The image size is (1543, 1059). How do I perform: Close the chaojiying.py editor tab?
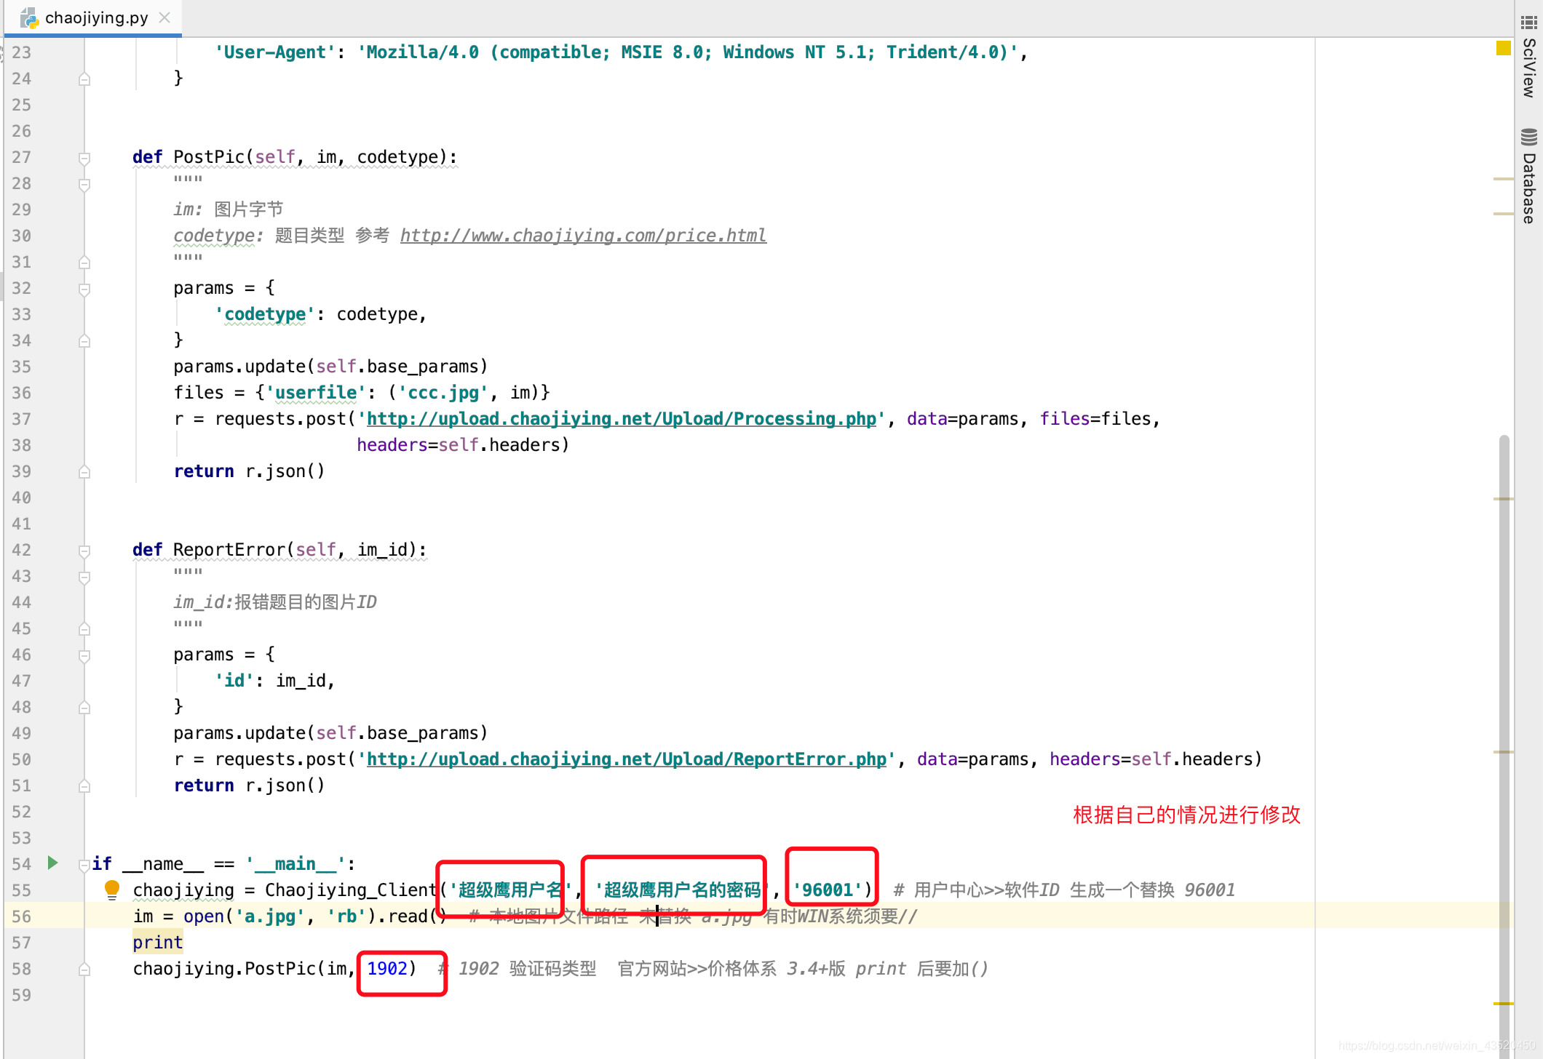165,17
